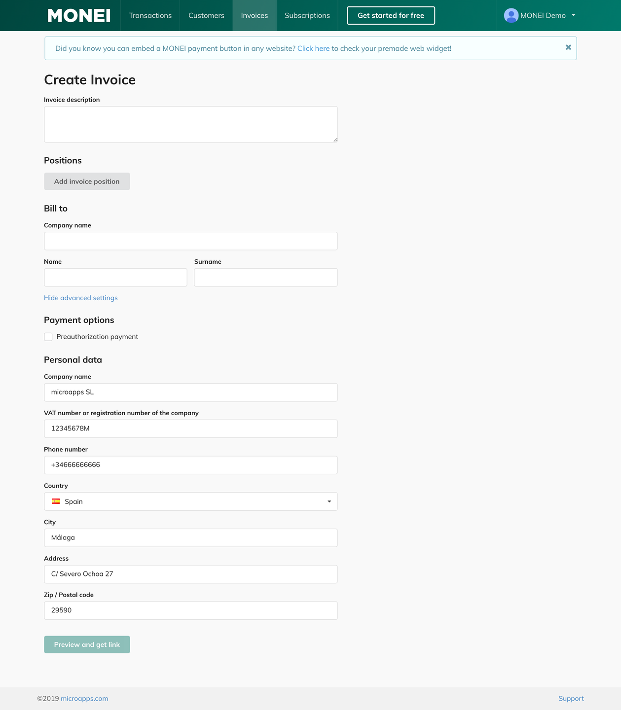Click the MONEI logo
Image resolution: width=621 pixels, height=710 pixels.
coord(79,16)
